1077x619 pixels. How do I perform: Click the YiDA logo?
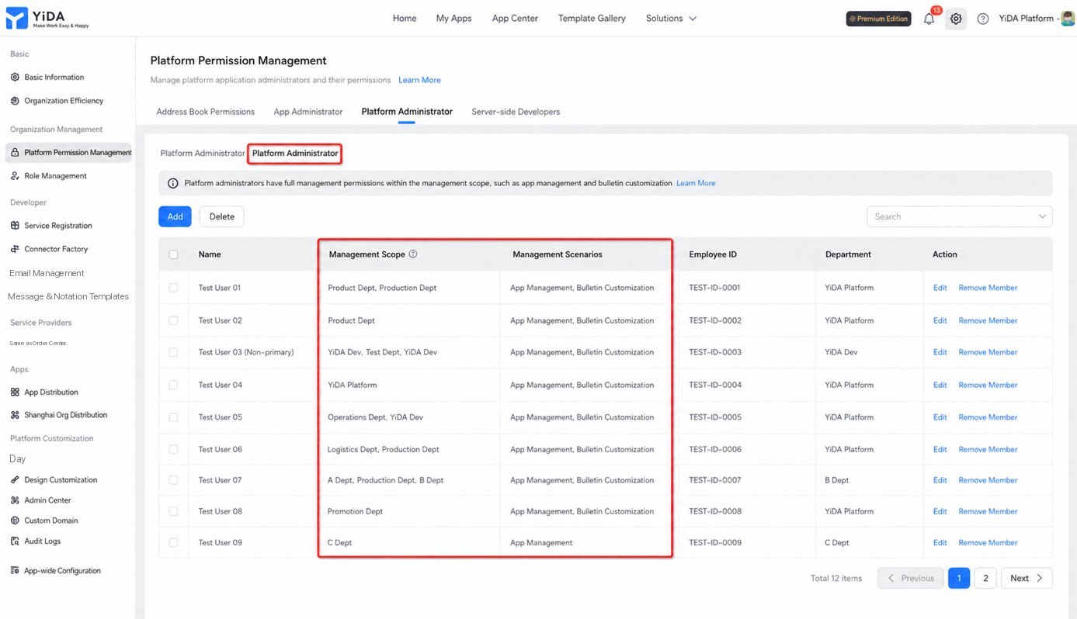click(48, 19)
